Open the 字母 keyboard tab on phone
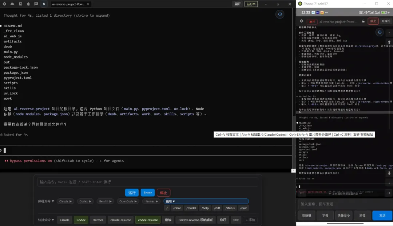The image size is (393, 226). (325, 215)
